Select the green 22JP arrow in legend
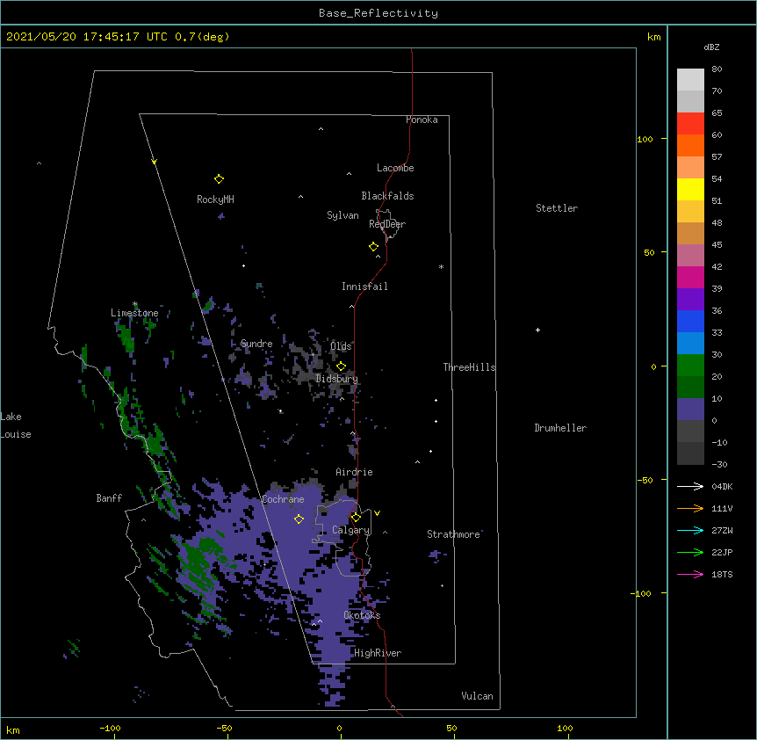This screenshot has height=740, width=757. point(690,552)
